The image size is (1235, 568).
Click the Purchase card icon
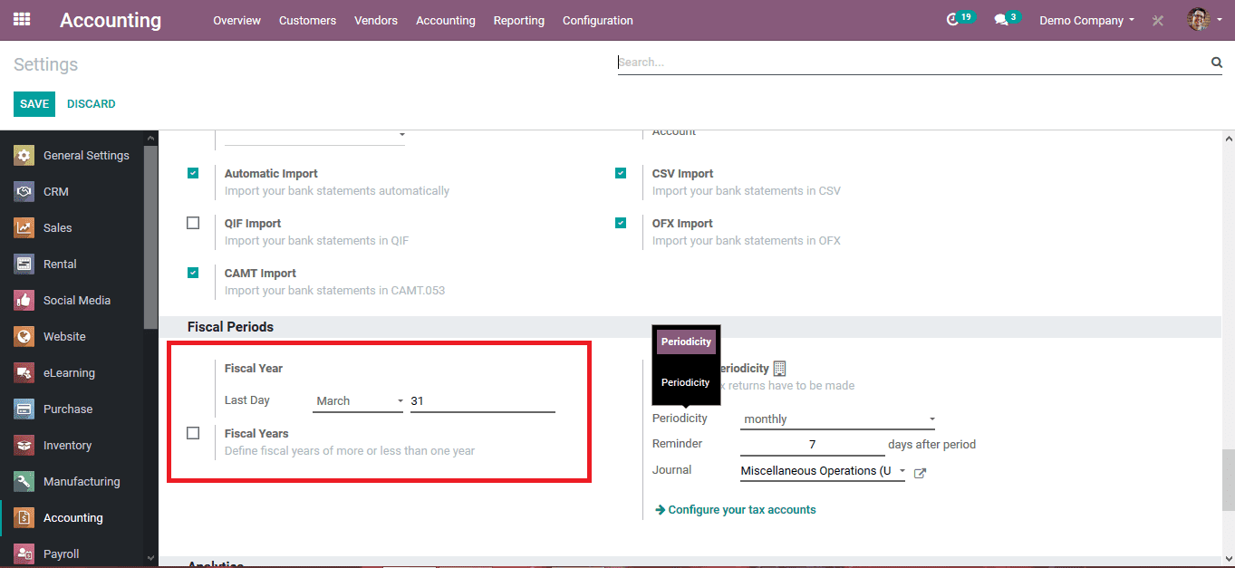click(x=24, y=409)
